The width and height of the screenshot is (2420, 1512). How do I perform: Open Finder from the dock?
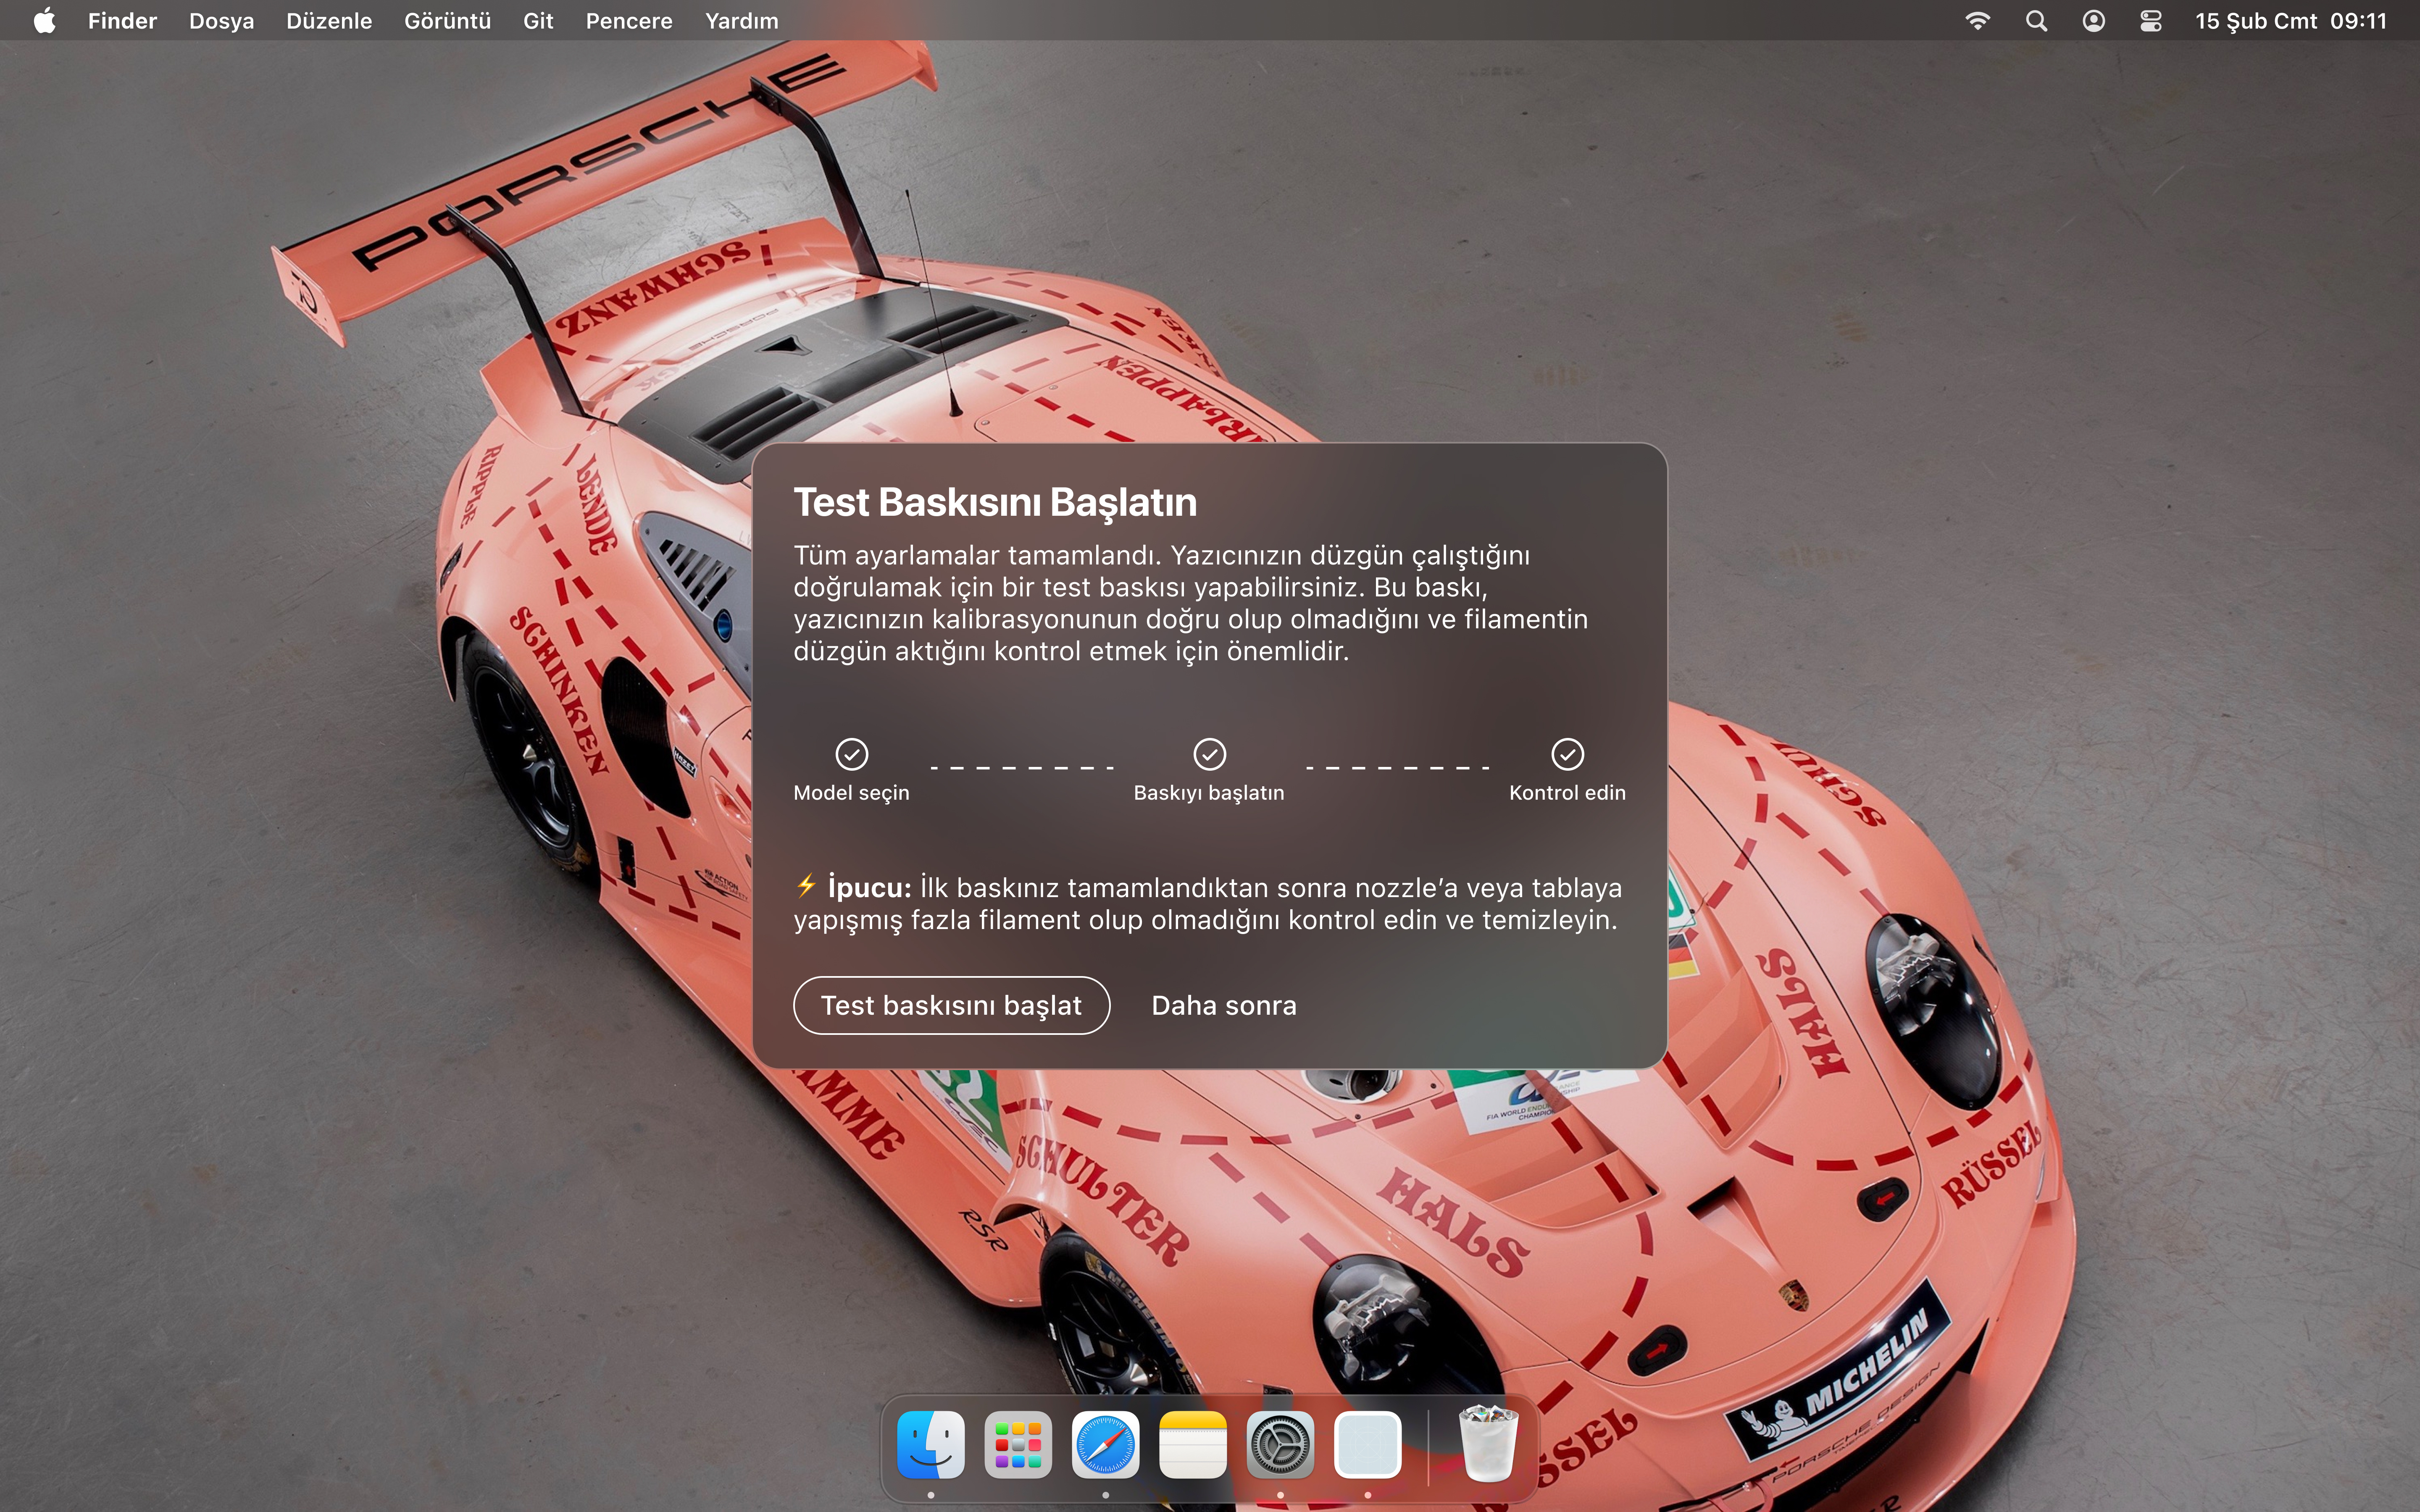pyautogui.click(x=931, y=1445)
